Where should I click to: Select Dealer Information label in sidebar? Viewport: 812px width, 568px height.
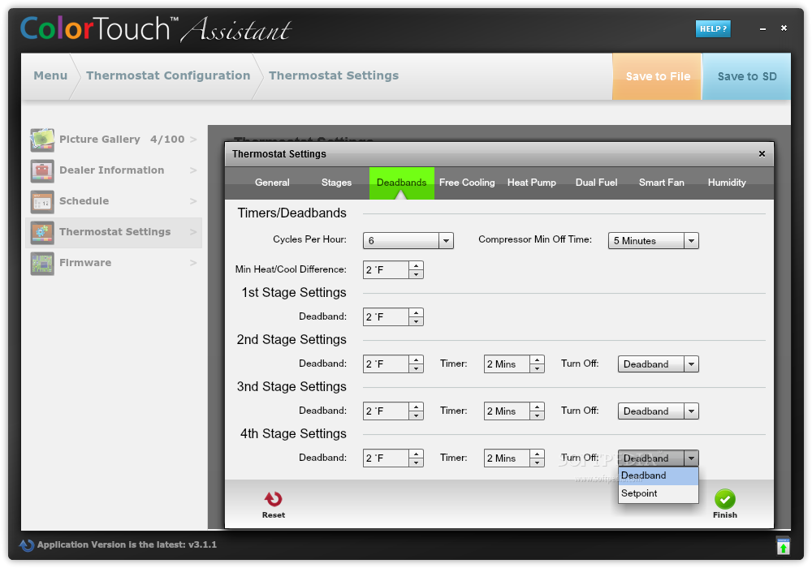(111, 170)
